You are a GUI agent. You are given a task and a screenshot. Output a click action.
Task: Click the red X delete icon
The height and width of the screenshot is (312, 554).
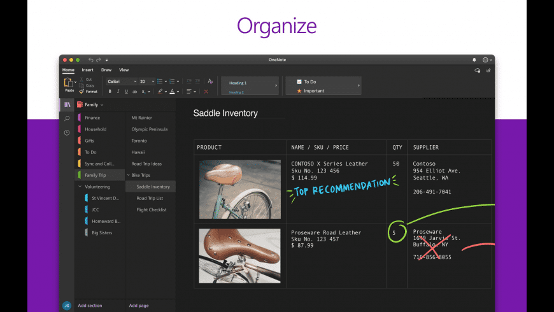coord(206,92)
